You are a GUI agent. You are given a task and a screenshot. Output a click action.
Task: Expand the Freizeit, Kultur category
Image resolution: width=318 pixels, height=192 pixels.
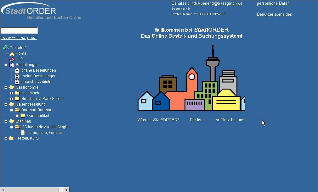[x=6, y=138]
